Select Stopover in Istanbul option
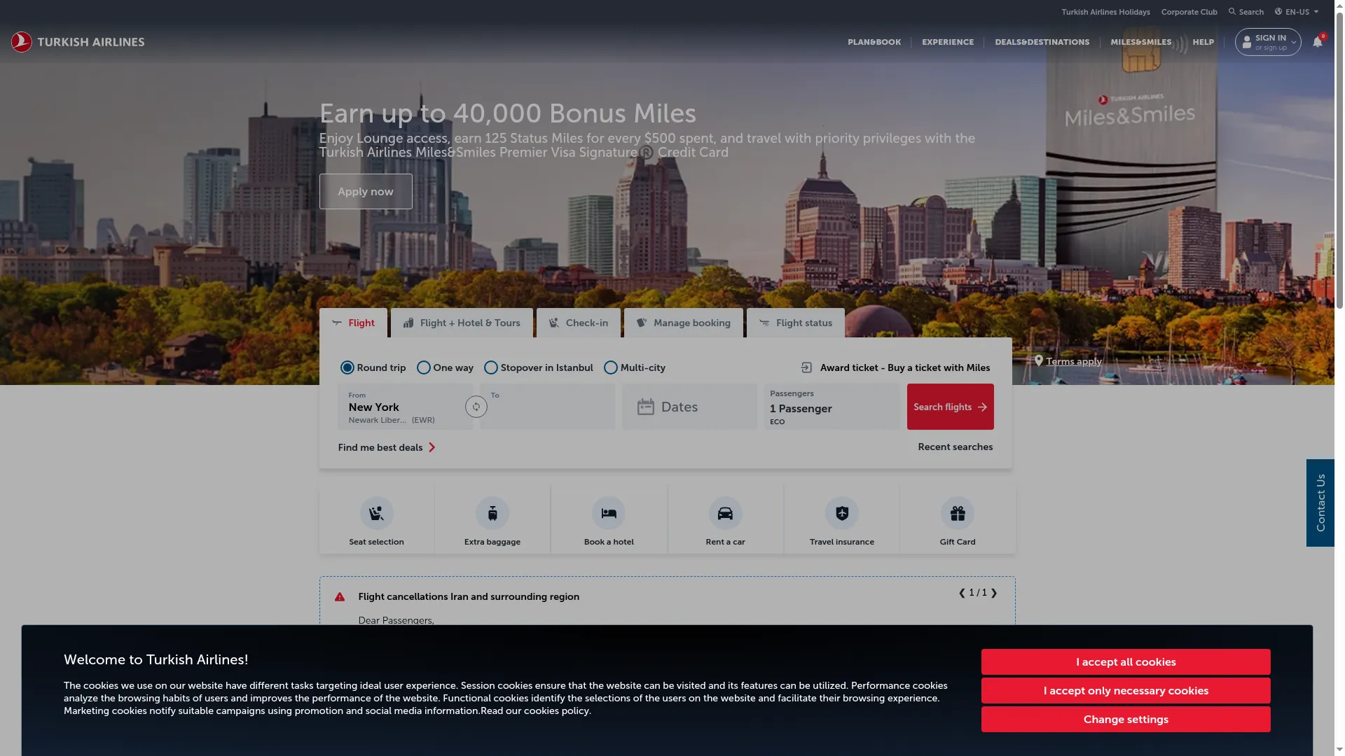The image size is (1345, 756). [x=491, y=367]
